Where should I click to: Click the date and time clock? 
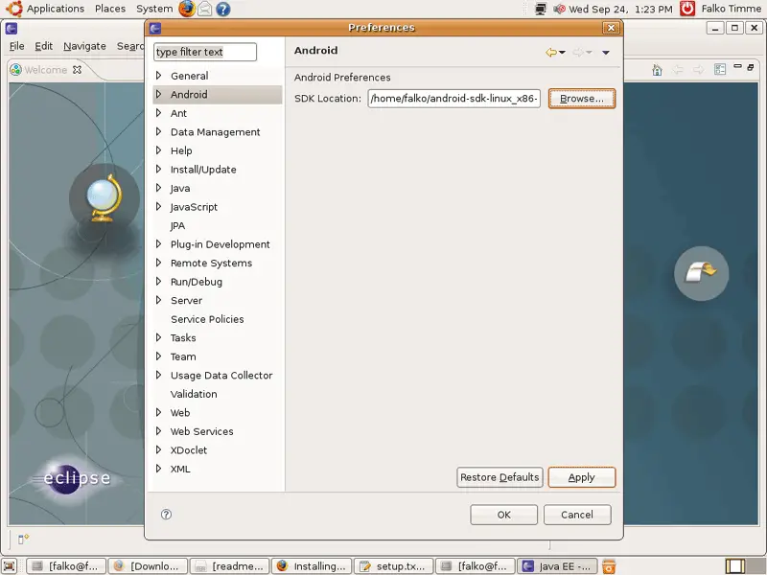tap(620, 9)
